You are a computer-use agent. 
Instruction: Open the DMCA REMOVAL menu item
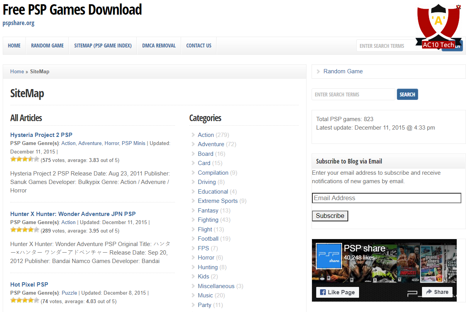pyautogui.click(x=159, y=46)
